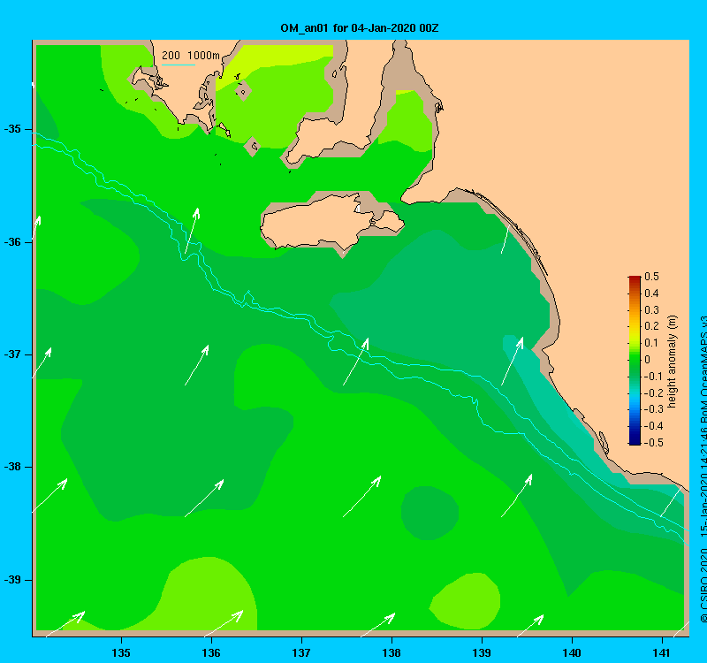Click the '-36' latitude axis label
The height and width of the screenshot is (663, 707).
tap(12, 242)
